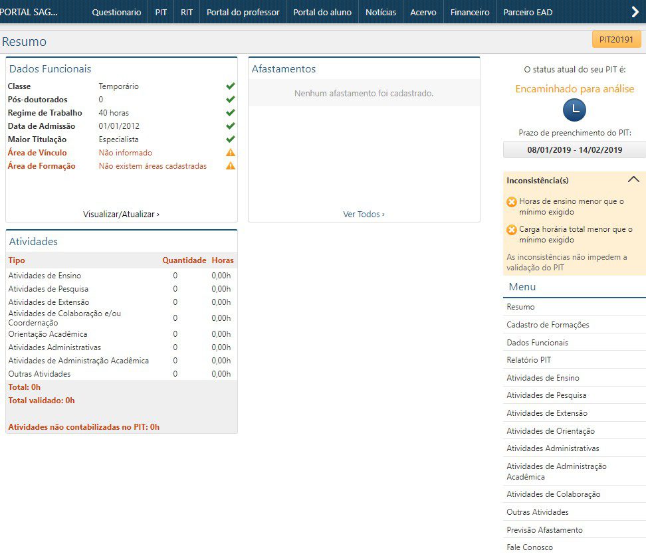646x554 pixels.
Task: Click warning icon beside Área de Formação
Action: pos(231,166)
